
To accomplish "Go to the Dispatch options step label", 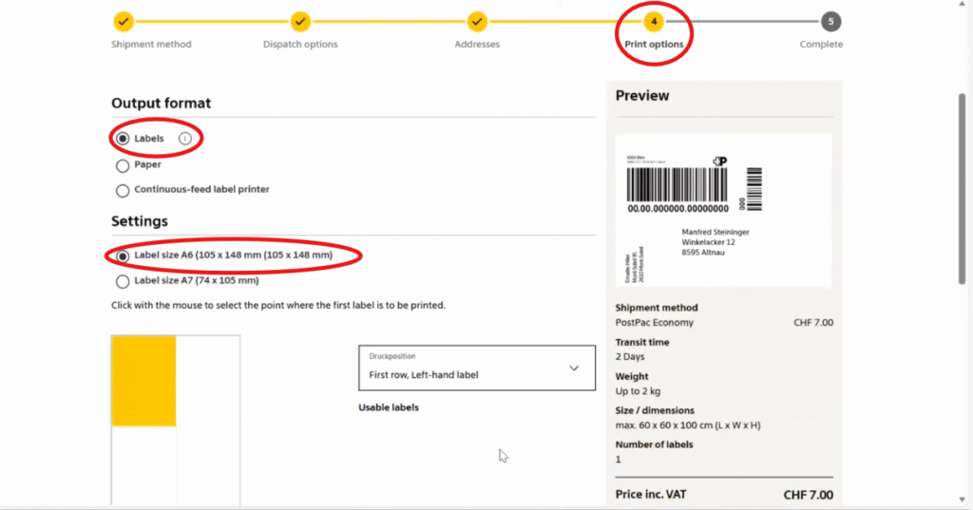I will [300, 45].
